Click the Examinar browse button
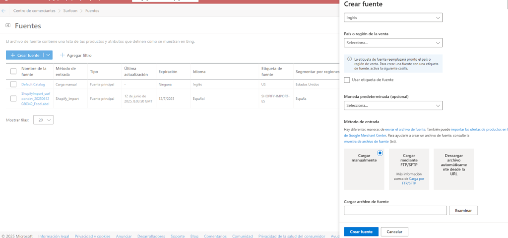The height and width of the screenshot is (238, 508). click(x=463, y=211)
